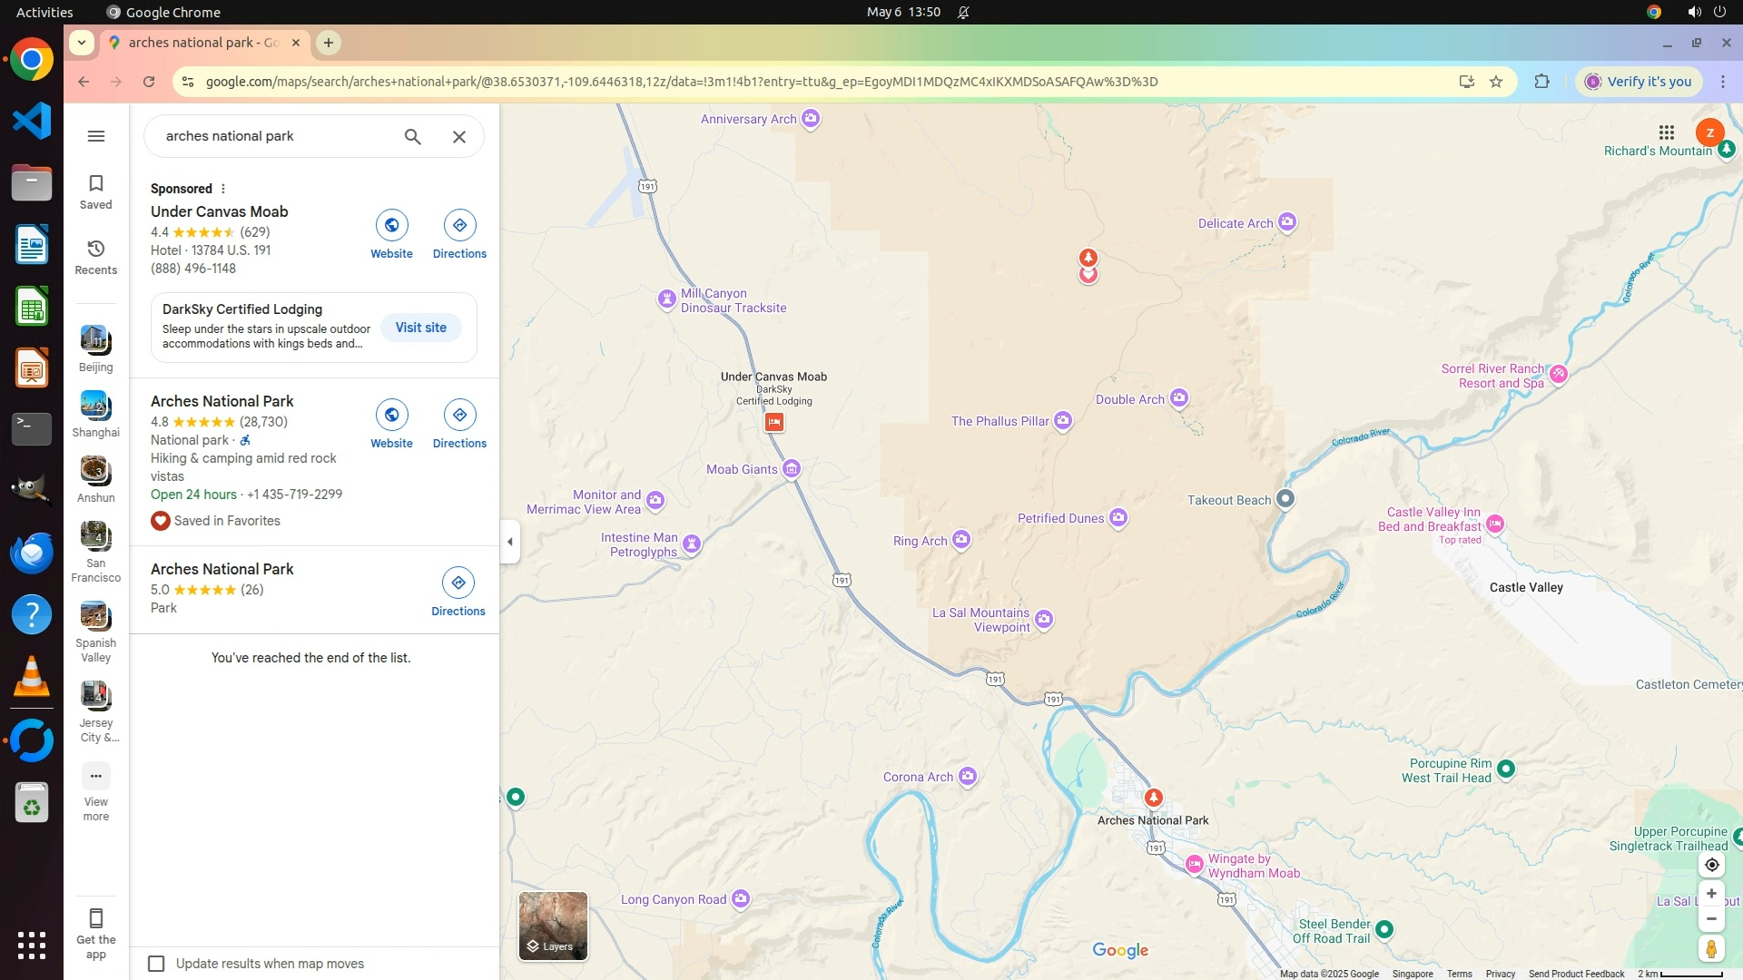The image size is (1743, 980).
Task: Click the show your location icon
Action: [1711, 865]
